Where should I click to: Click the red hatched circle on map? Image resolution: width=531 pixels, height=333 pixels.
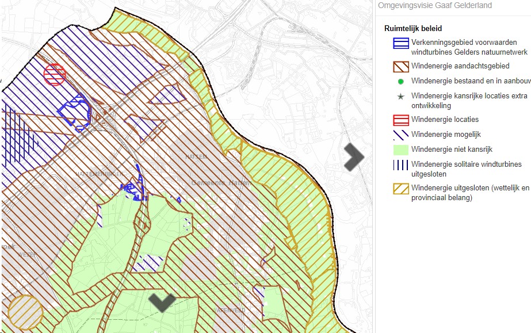click(x=55, y=74)
